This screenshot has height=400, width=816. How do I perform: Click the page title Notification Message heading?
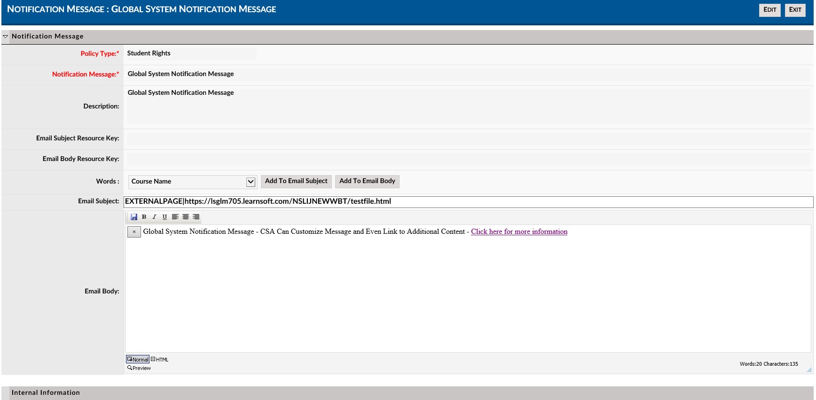pos(141,9)
